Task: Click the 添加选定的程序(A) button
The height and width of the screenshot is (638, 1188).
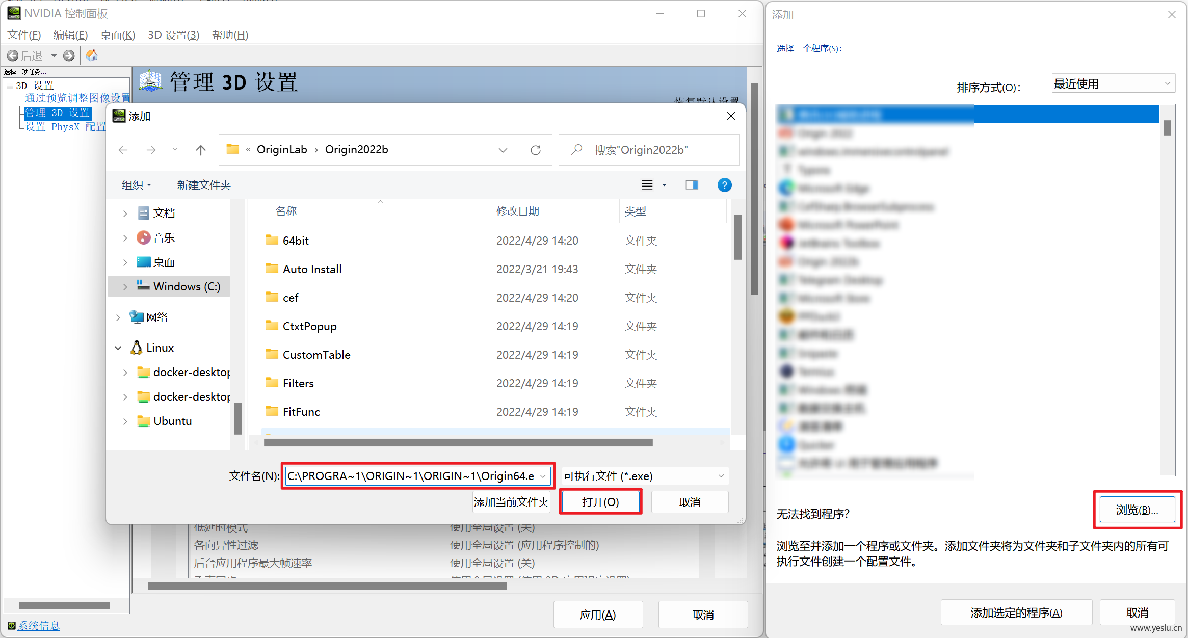Action: point(1016,613)
